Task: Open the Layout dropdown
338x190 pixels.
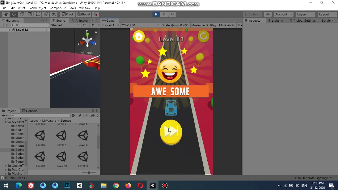Action: point(327,14)
